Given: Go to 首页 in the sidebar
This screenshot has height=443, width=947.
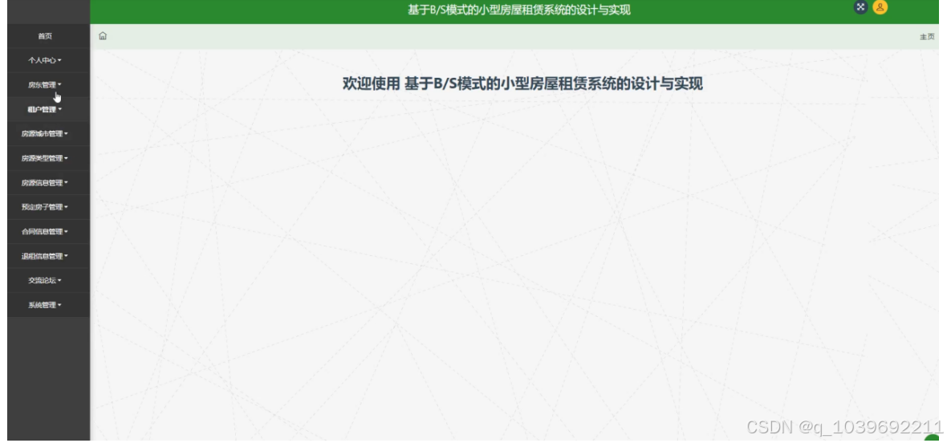Looking at the screenshot, I should [45, 36].
